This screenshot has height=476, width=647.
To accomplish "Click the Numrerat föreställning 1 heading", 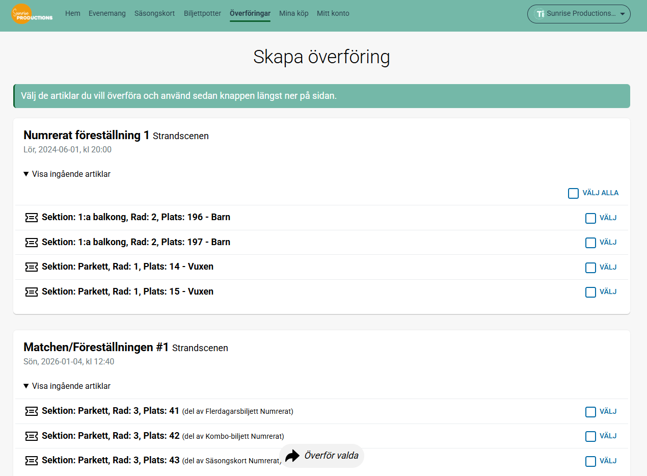I will click(x=87, y=135).
